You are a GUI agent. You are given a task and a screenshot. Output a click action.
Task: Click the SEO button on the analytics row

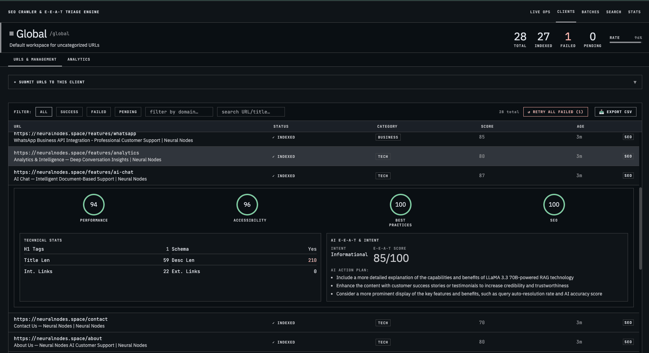coord(628,156)
